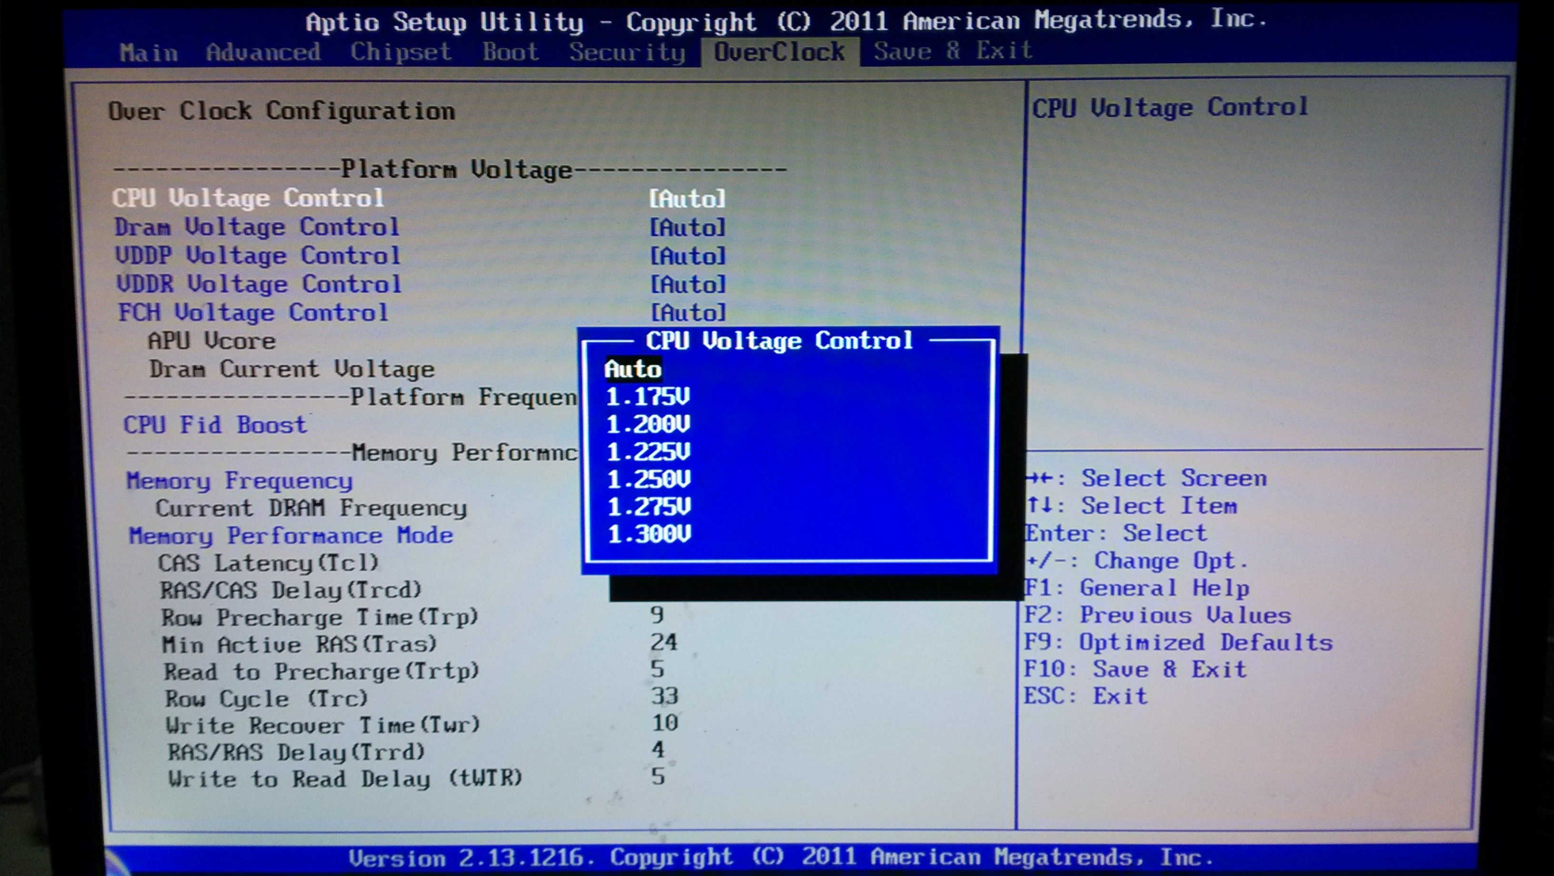
Task: Open the Memory Frequency setting
Action: point(240,480)
